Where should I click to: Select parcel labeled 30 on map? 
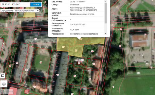92,51
